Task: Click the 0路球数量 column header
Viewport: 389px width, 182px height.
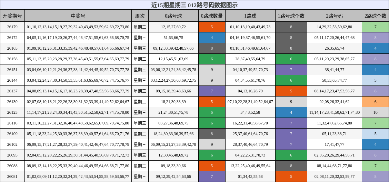Action: 212,16
